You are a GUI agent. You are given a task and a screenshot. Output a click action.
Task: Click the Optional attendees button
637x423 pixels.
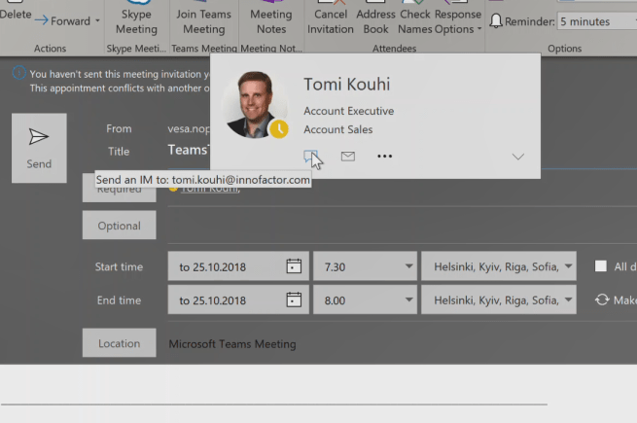tap(119, 226)
